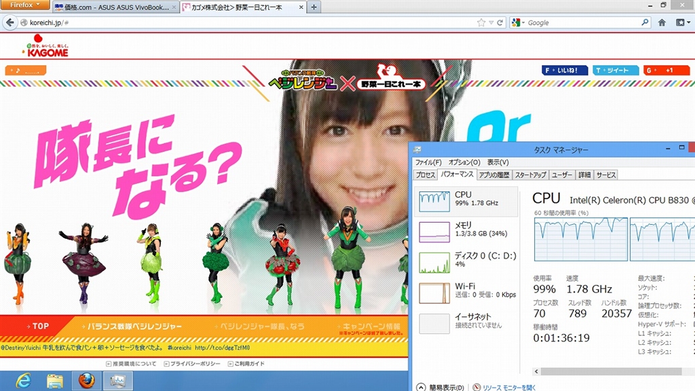The image size is (695, 391).
Task: Open リソース モニターを開く link
Action: 509,388
